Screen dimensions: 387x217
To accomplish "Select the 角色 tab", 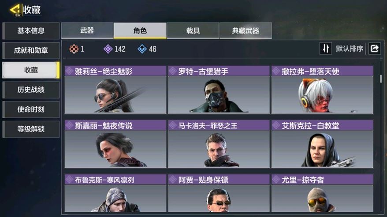I will [x=140, y=30].
